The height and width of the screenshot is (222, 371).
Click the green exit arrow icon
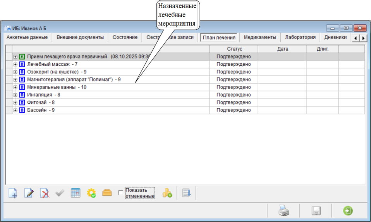(x=348, y=211)
